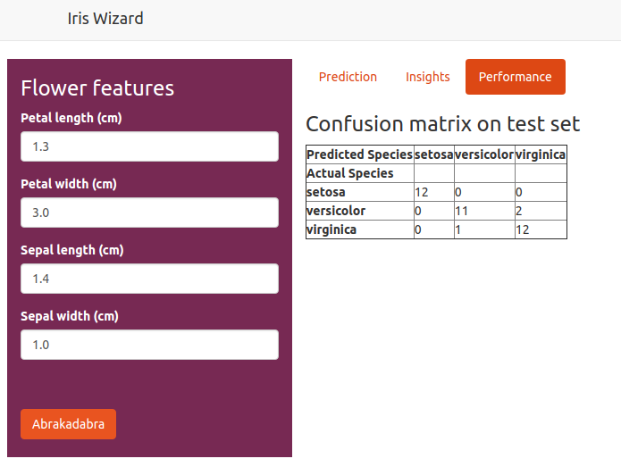Select the Performance tab
This screenshot has width=621, height=467.
pos(516,77)
